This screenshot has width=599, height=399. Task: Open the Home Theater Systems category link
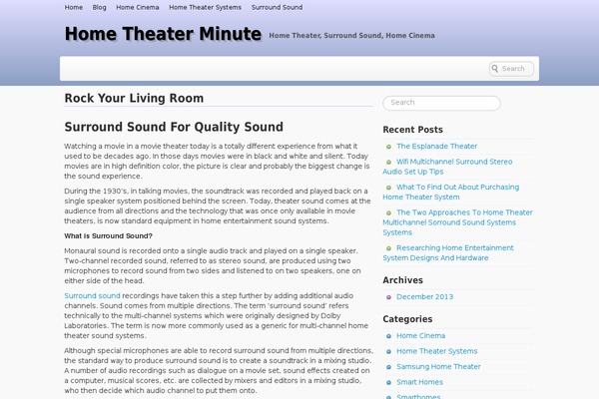click(437, 351)
